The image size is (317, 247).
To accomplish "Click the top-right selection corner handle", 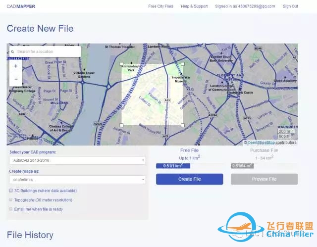I will [183, 64].
